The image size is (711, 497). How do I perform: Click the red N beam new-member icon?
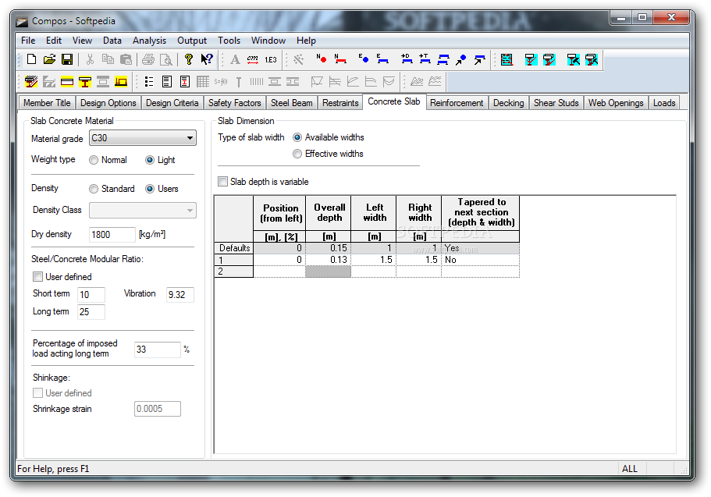(340, 59)
